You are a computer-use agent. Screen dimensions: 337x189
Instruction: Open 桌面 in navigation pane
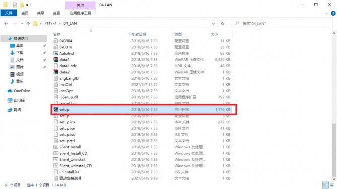click(x=20, y=45)
